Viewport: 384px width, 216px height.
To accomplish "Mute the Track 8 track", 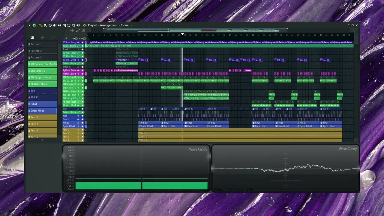I will pos(82,67).
